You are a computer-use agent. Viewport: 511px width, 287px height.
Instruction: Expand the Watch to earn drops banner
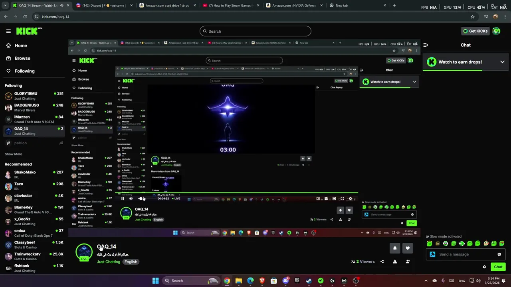pos(502,62)
